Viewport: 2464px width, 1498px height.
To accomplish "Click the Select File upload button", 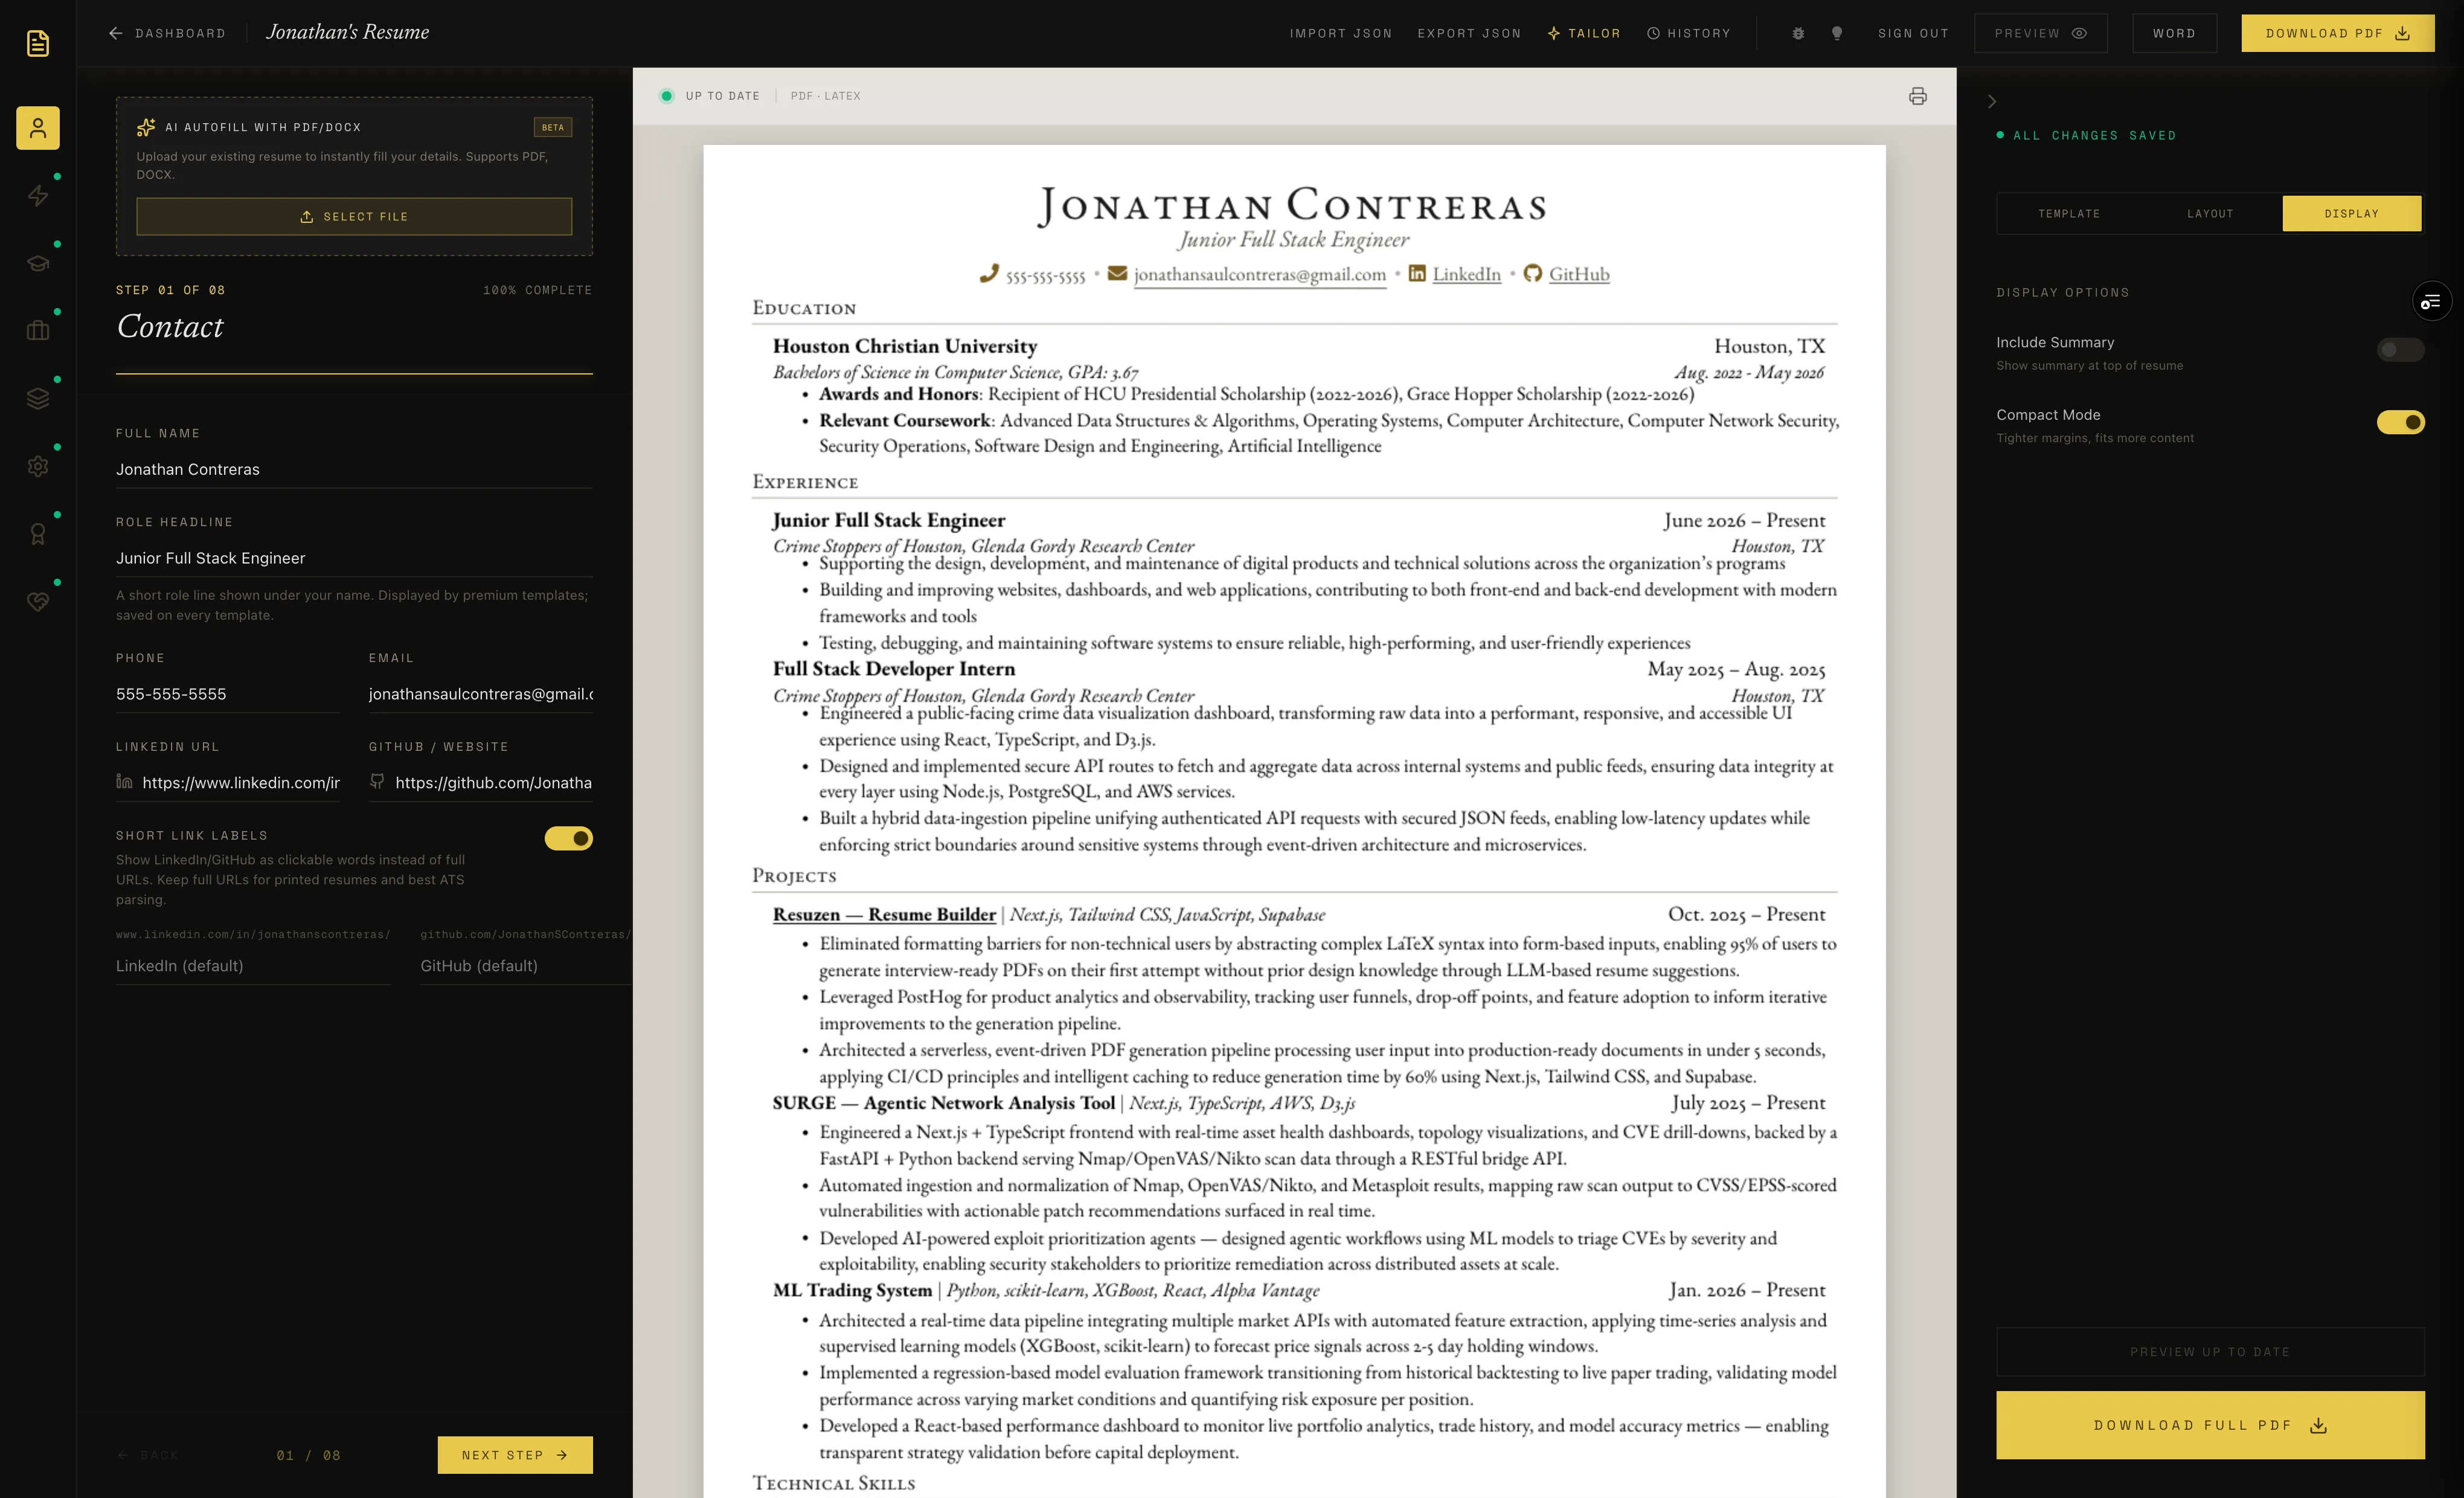I will tap(354, 216).
